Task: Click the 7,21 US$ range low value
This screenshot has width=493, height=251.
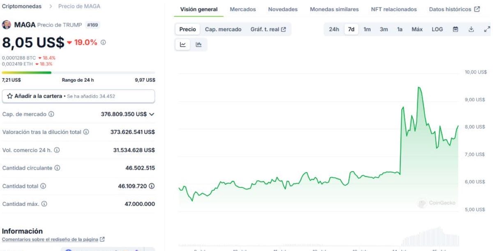Action: point(11,80)
